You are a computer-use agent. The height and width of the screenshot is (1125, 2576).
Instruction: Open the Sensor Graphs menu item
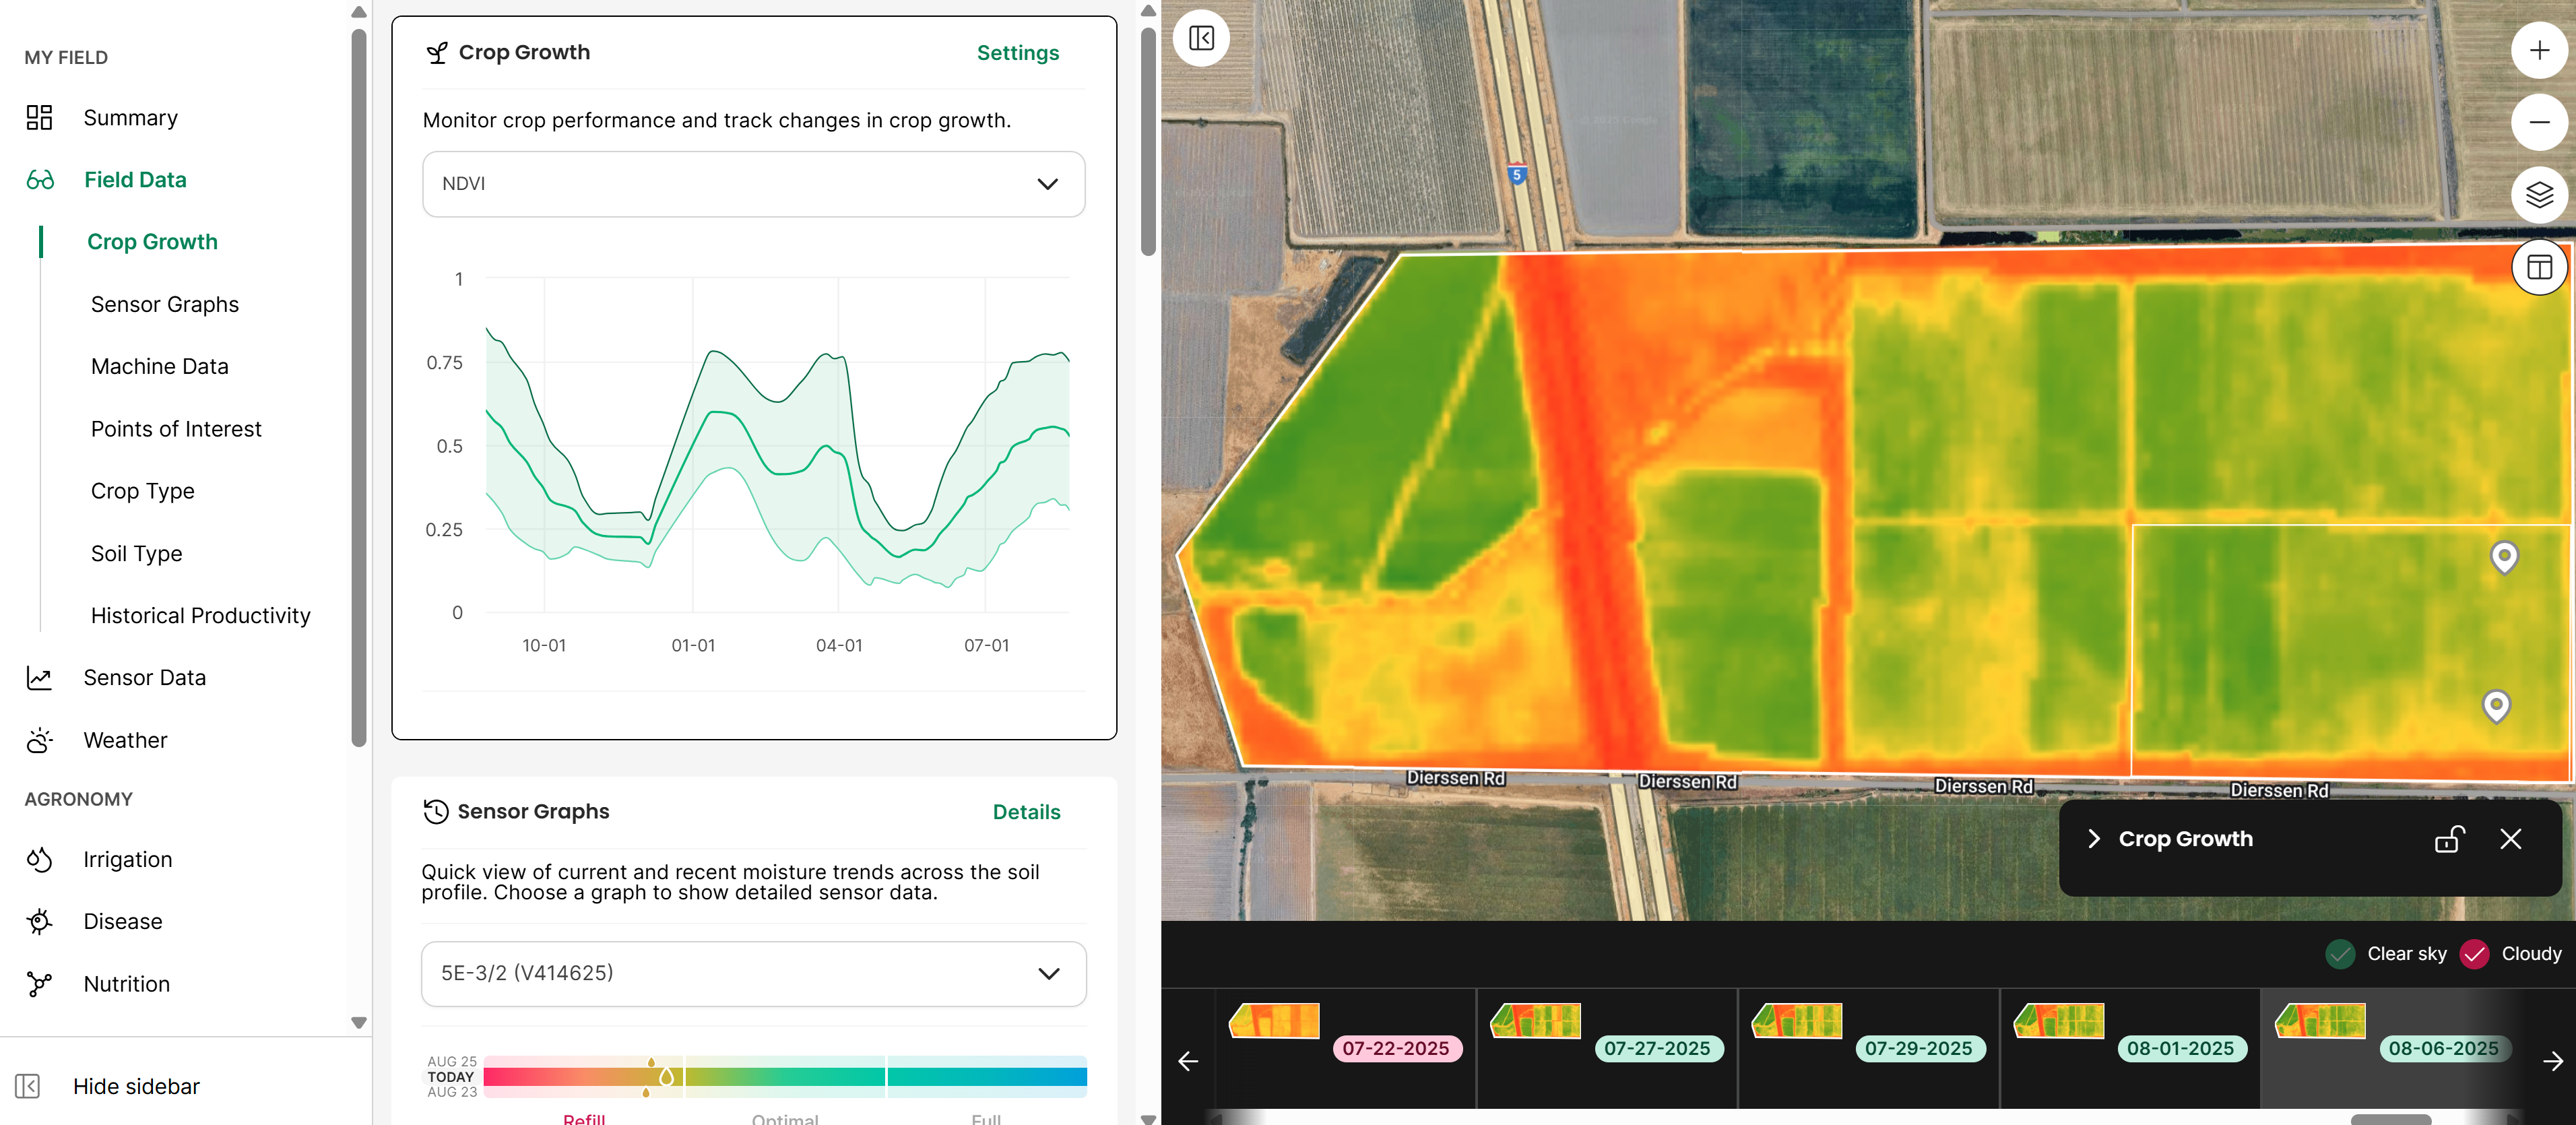165,304
